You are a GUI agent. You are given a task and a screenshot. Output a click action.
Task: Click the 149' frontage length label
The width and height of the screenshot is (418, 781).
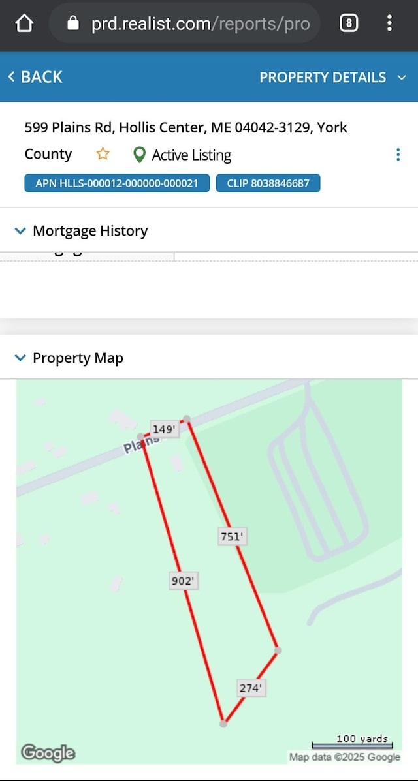coord(165,429)
